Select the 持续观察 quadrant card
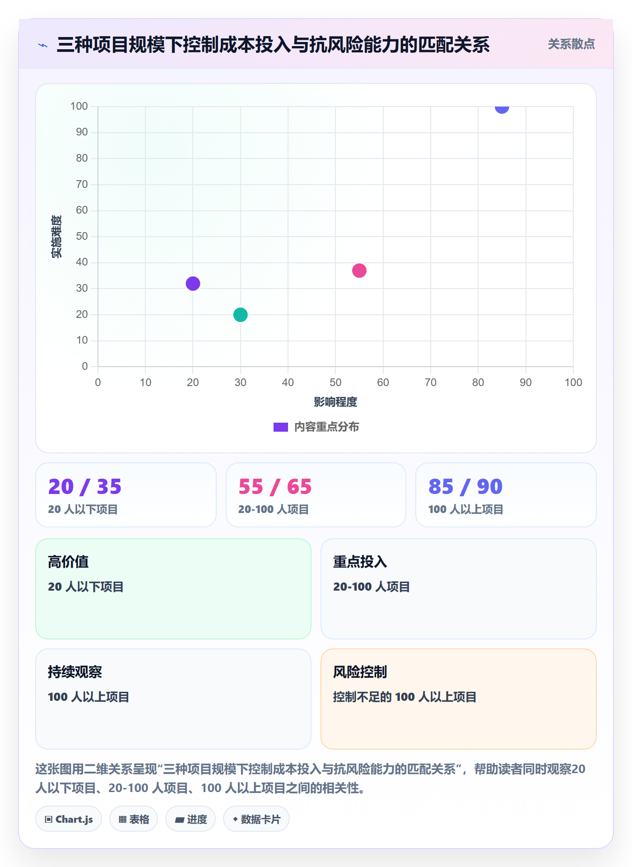 click(x=173, y=699)
